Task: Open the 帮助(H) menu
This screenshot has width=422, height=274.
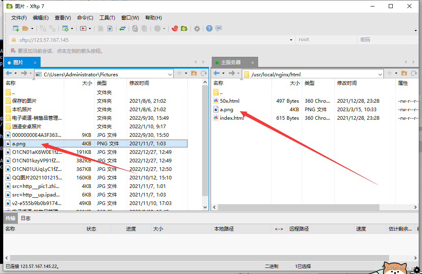Action: [x=153, y=18]
